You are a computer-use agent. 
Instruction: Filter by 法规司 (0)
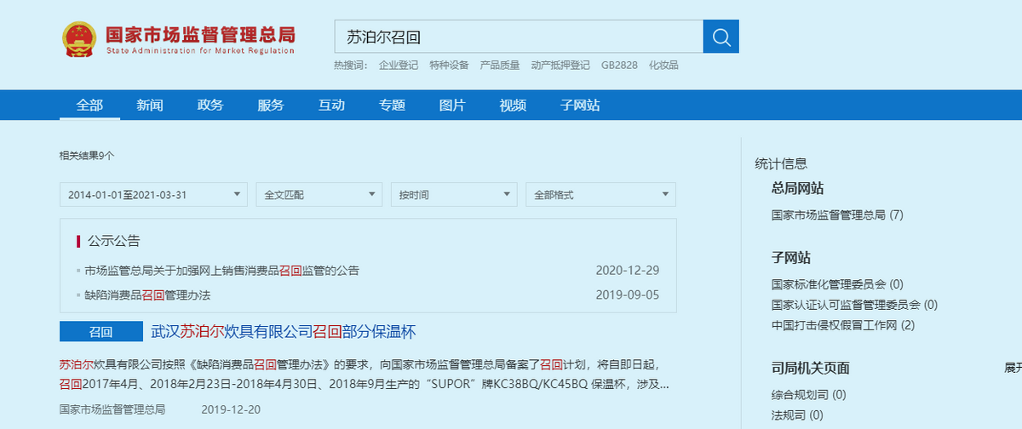(x=797, y=415)
